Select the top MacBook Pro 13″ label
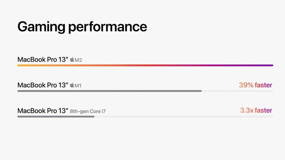Image resolution: width=285 pixels, height=160 pixels. [43, 59]
